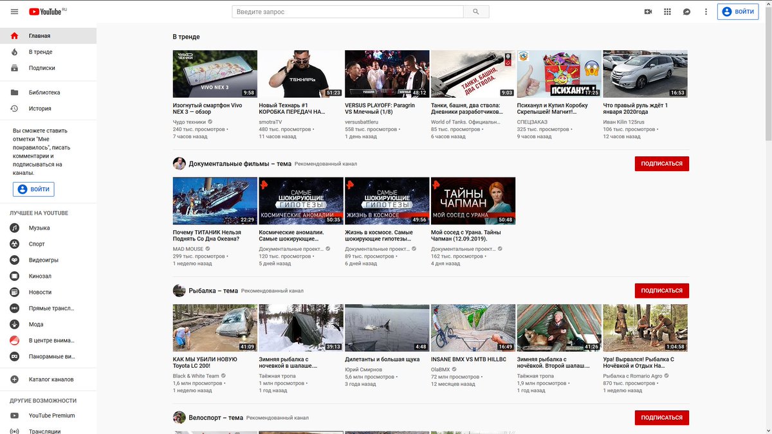772x434 pixels.
Task: Click channel name OlaBMX
Action: pos(440,370)
